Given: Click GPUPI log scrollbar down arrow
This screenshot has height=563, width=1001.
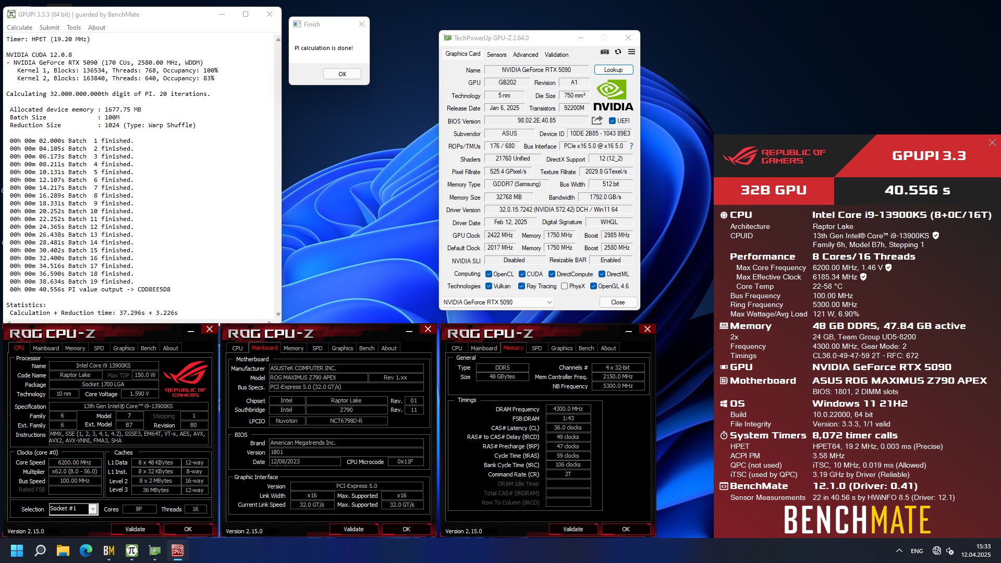Looking at the screenshot, I should (x=278, y=314).
